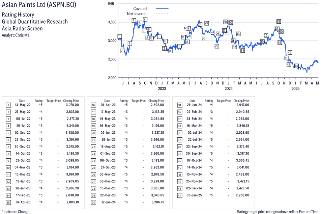Image resolution: width=322 pixels, height=214 pixels.
Task: Click the Eastern Time footnote text
Action: (x=277, y=212)
